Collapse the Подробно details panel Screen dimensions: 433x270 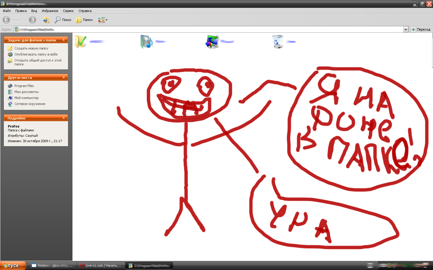coord(63,118)
